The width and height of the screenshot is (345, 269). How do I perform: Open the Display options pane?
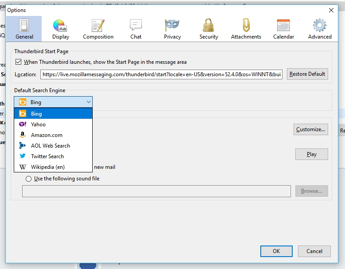click(x=60, y=29)
